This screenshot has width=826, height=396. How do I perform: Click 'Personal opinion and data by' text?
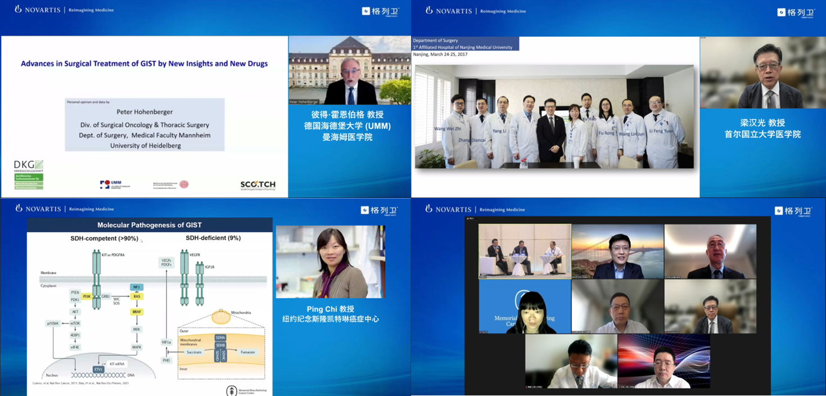(x=88, y=102)
